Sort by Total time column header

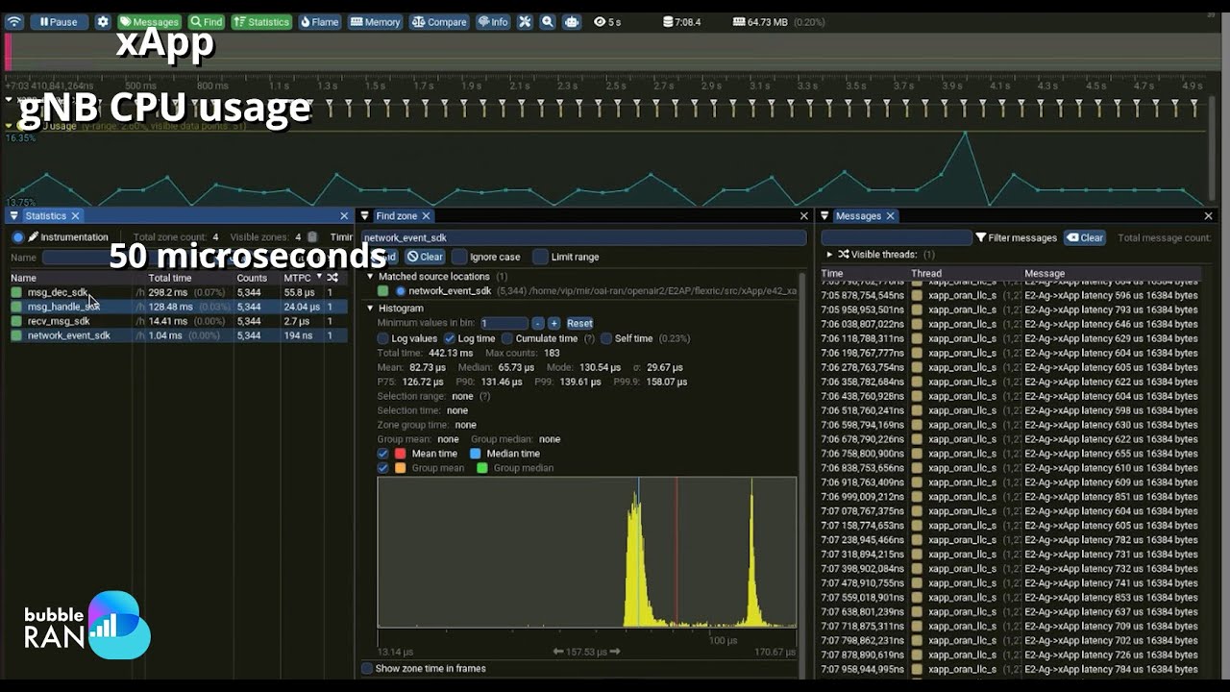point(169,278)
